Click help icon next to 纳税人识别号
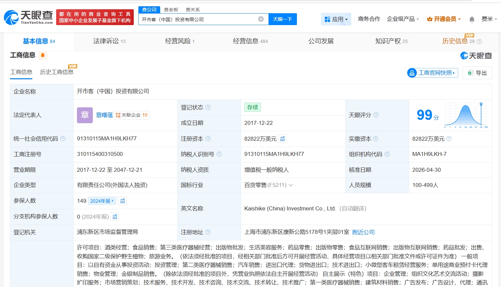Screen dimensions: 501x287 coord(219,154)
